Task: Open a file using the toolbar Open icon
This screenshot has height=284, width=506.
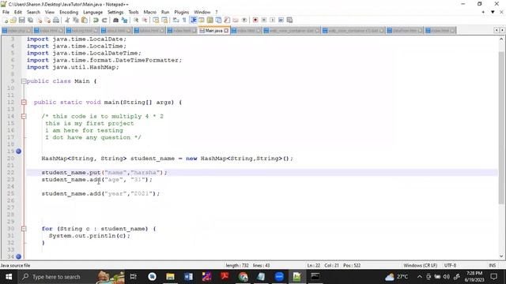Action: point(13,21)
